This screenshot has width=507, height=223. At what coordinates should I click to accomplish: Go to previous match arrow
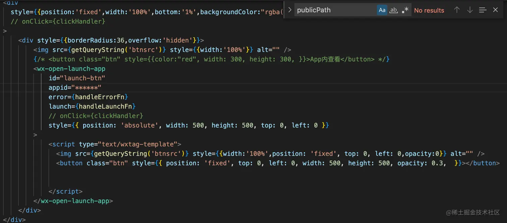click(x=457, y=10)
